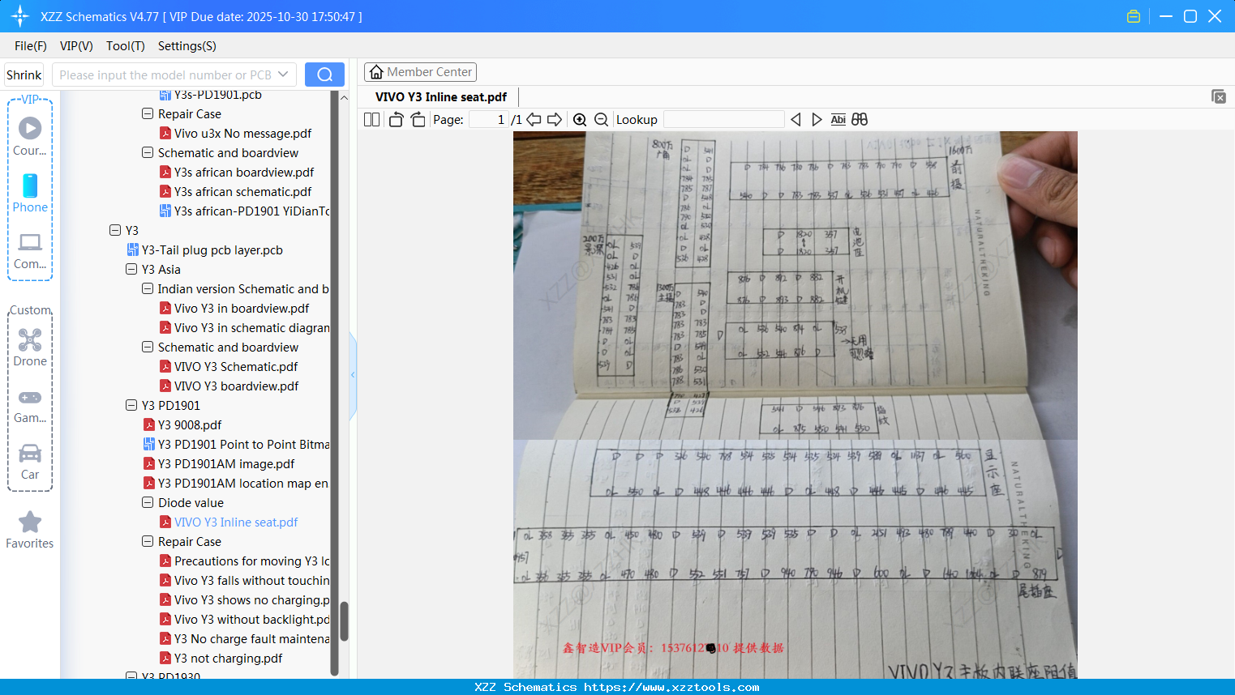Click PDF icon of Vivo u3x No message

[165, 134]
